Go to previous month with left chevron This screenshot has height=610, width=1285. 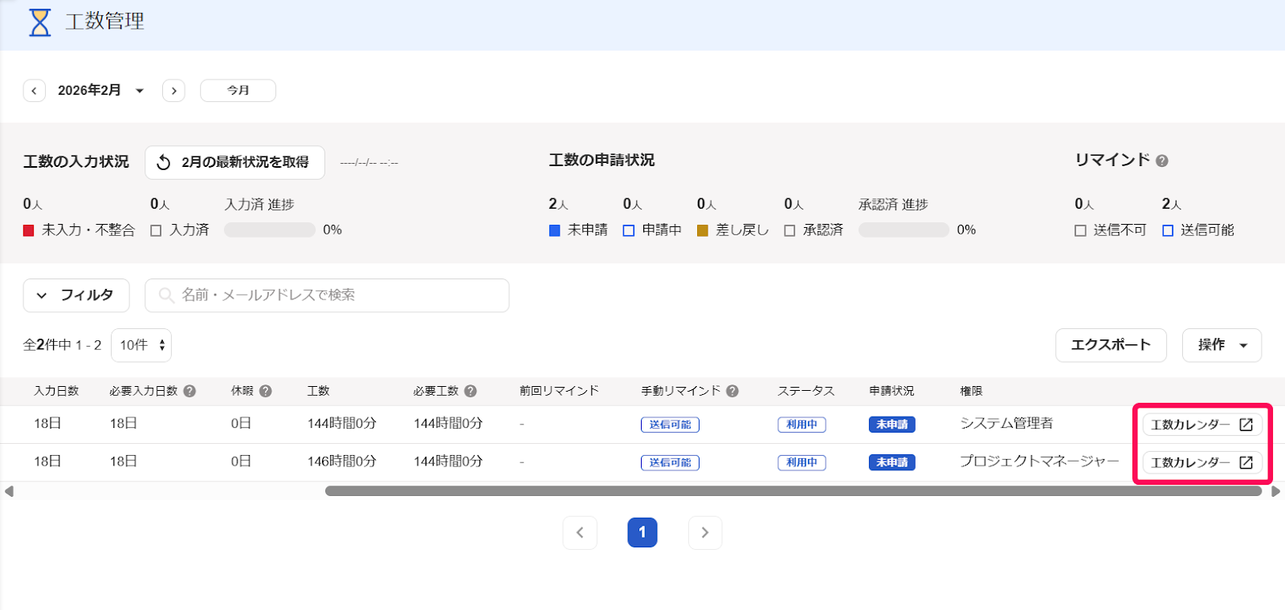34,91
